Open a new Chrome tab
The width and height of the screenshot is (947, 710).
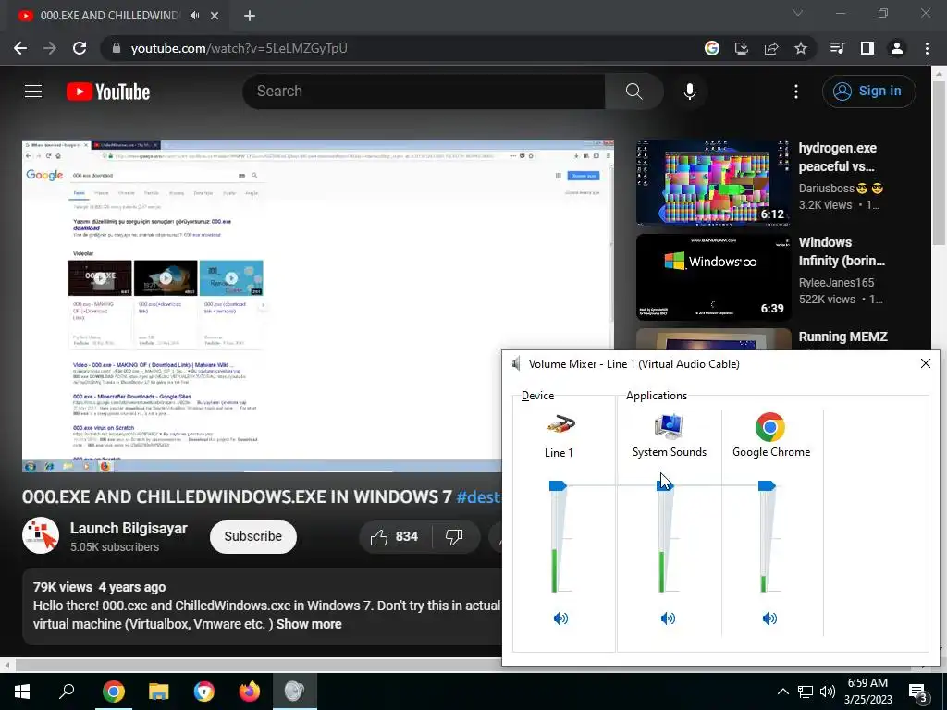250,16
